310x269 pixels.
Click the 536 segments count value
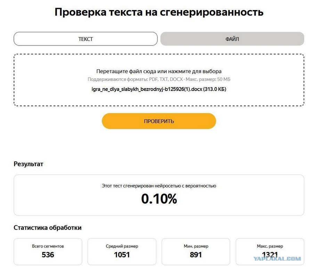click(48, 255)
